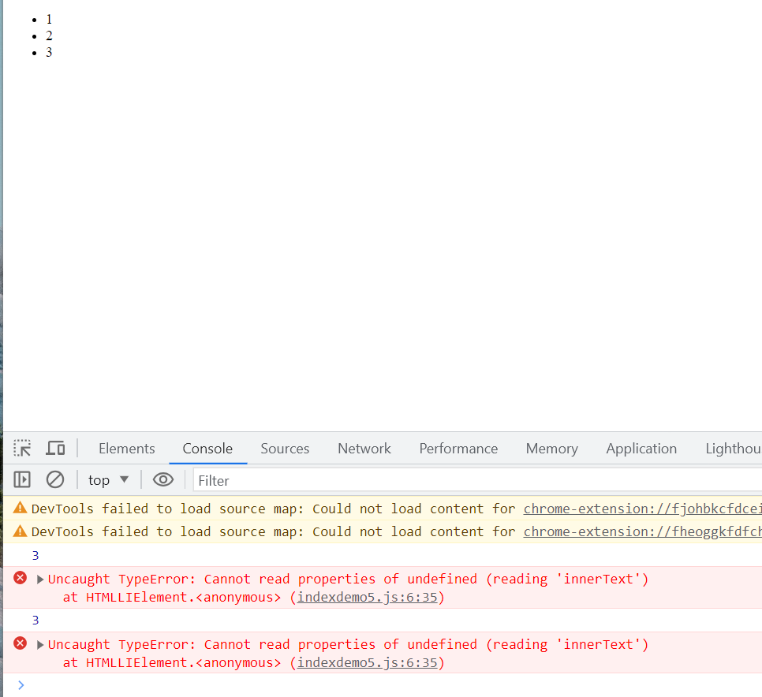Select the Console tab

coord(207,449)
